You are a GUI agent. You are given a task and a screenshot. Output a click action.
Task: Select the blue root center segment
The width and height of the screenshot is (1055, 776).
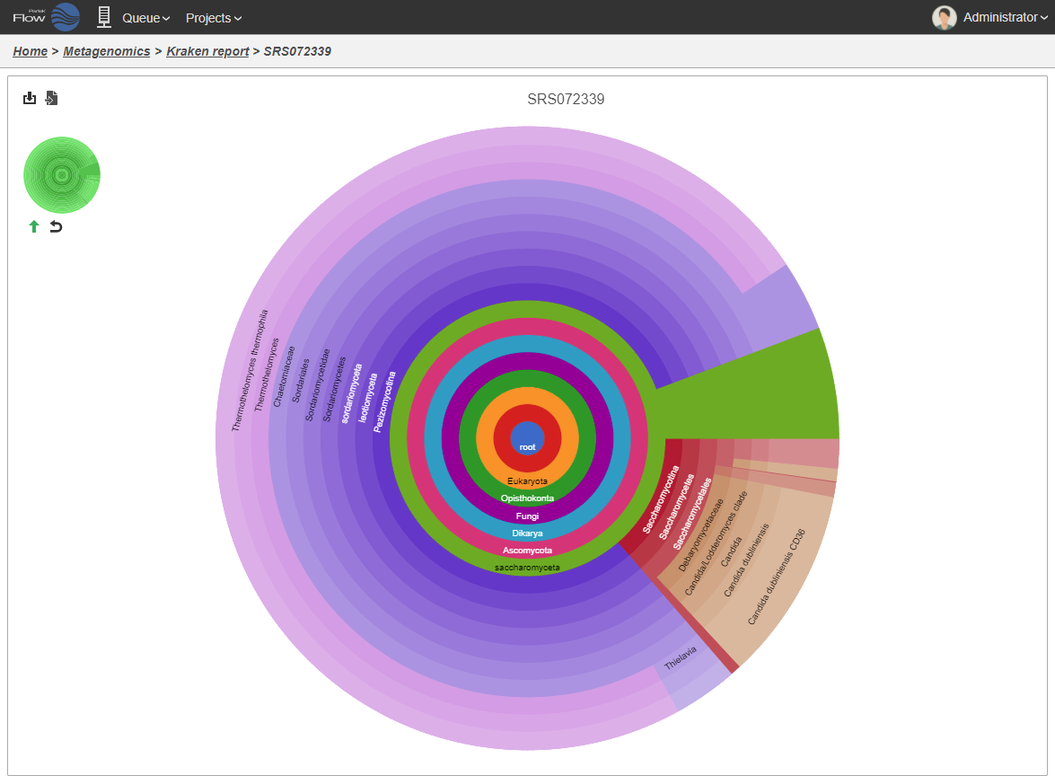pyautogui.click(x=528, y=438)
